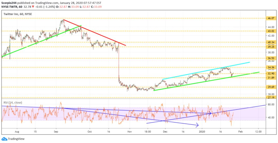Click the Dec label on the time axis
The image size is (278, 143).
pyautogui.click(x=165, y=131)
